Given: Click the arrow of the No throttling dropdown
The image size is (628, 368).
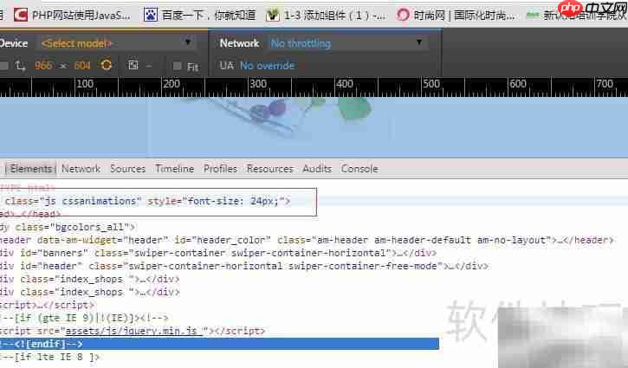Looking at the screenshot, I should (x=419, y=42).
